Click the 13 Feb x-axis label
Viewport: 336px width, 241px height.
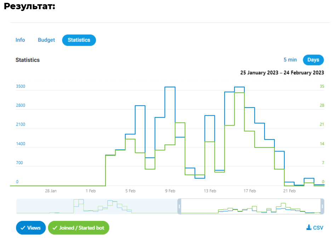tap(210, 191)
